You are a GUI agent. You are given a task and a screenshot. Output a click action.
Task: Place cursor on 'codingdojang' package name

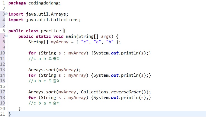(43, 3)
